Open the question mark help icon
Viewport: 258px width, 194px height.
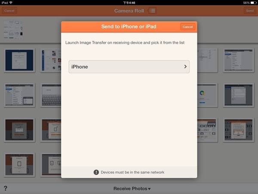pos(6,188)
